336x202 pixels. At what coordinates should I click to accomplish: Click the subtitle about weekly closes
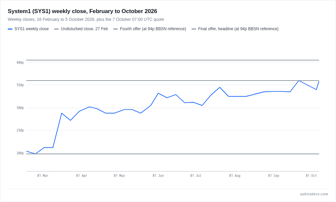(86, 19)
